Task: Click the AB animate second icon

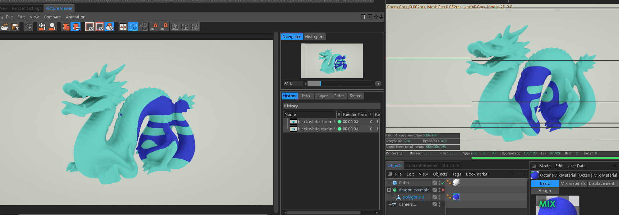Action: 185,27
